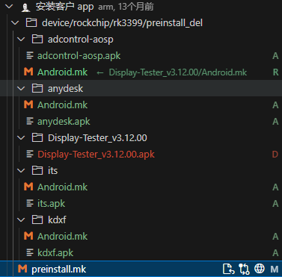Click the preinstall_del folder icon

pos(31,23)
